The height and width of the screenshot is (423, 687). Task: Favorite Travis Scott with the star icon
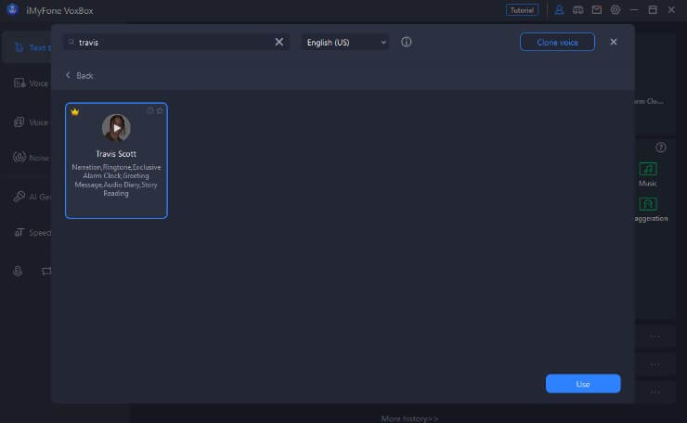pyautogui.click(x=160, y=110)
